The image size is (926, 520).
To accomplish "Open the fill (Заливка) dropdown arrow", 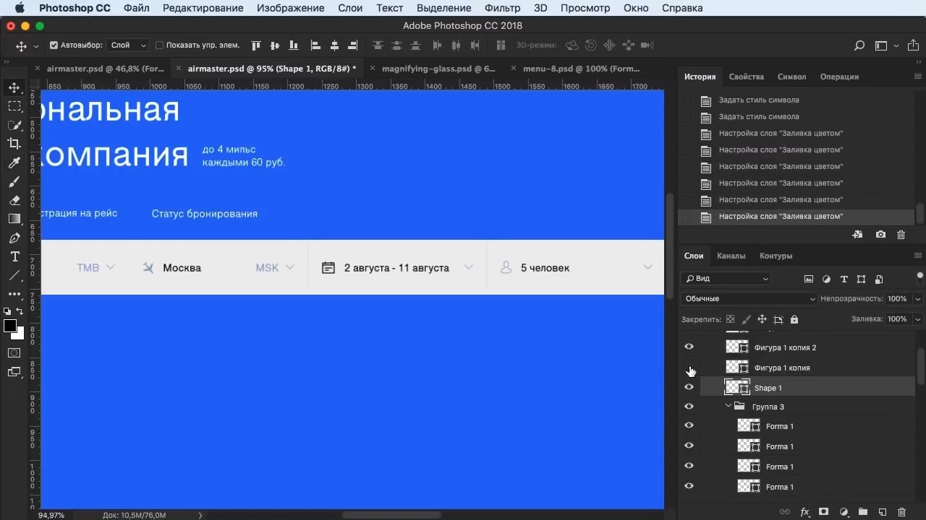I will 918,319.
